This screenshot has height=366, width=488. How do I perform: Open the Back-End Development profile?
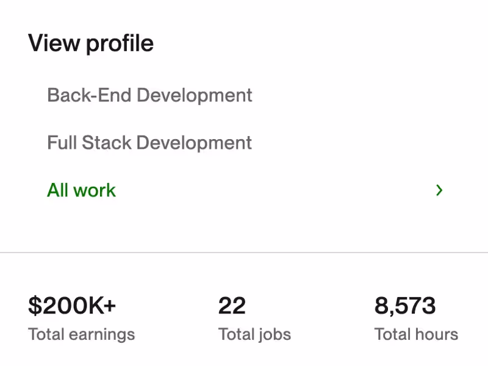149,95
